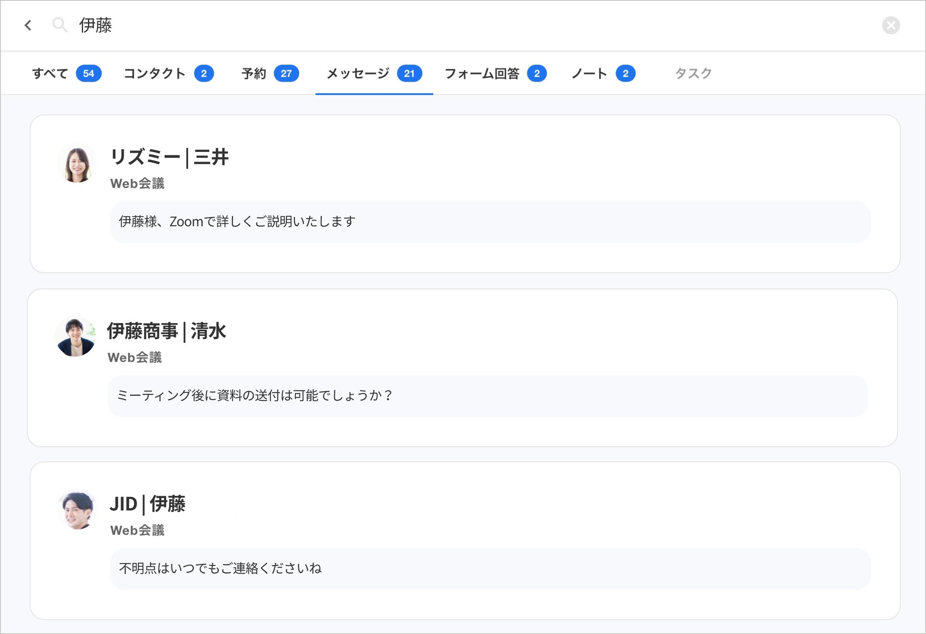Click the back arrow icon

[x=28, y=26]
